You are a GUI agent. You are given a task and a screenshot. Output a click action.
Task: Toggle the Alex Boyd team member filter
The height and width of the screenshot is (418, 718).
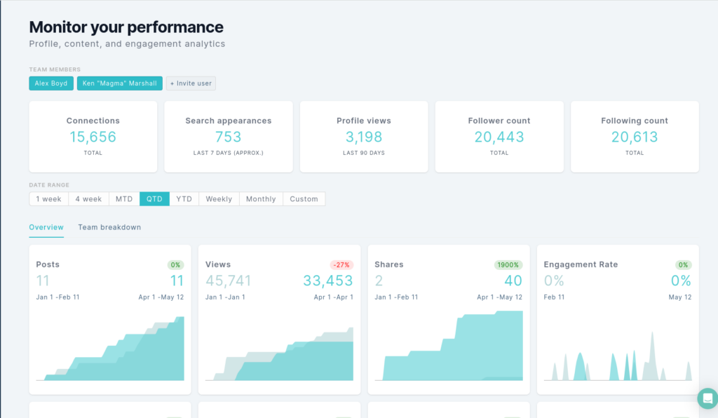point(51,83)
